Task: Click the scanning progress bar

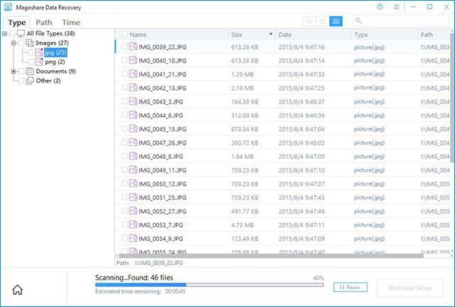Action: click(x=209, y=285)
